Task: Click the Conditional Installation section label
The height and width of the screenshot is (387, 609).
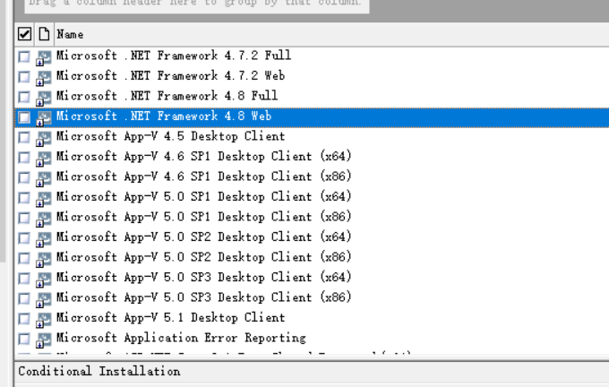Action: pos(99,371)
